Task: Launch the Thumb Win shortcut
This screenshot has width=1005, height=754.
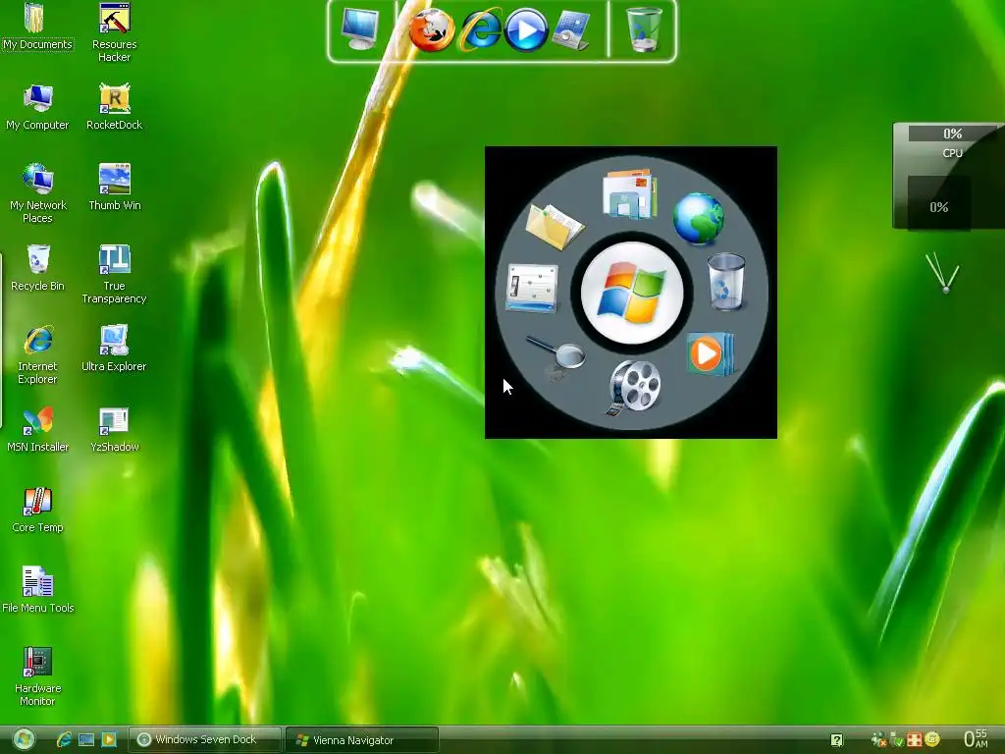Action: click(114, 187)
